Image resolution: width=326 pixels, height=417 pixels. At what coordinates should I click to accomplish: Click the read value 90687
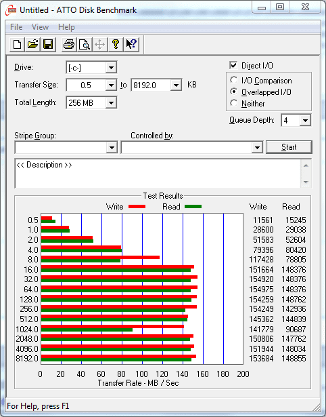[296, 330]
